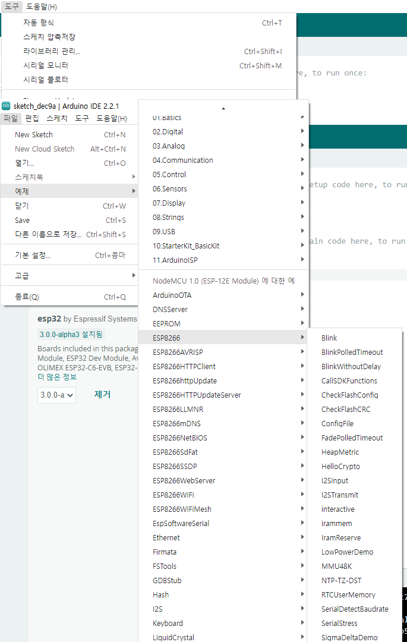Open the Blink example
The image size is (407, 642).
(354, 338)
